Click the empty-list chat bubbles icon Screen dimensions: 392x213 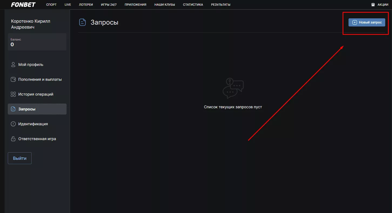pos(233,88)
